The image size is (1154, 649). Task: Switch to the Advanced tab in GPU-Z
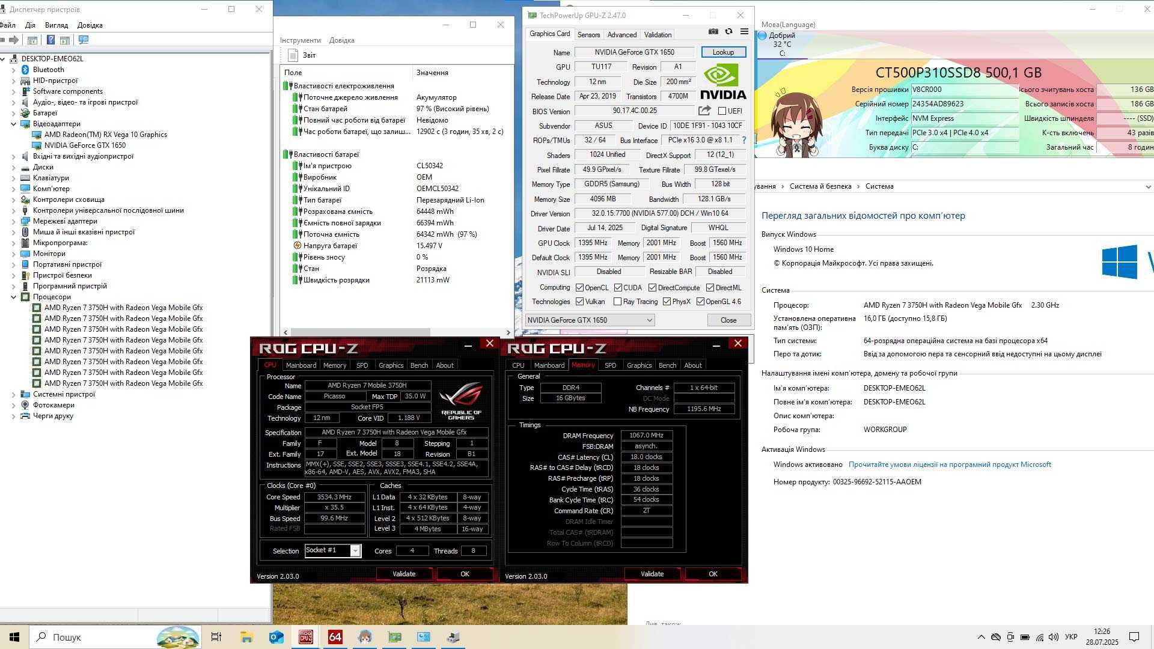(621, 35)
